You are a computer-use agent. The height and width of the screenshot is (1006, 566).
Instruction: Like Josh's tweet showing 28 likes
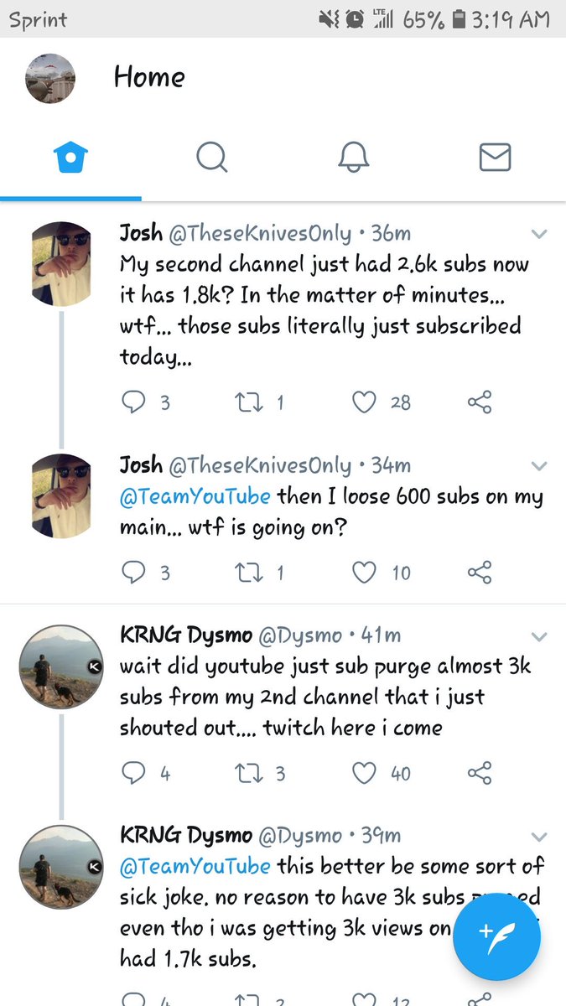pos(363,403)
